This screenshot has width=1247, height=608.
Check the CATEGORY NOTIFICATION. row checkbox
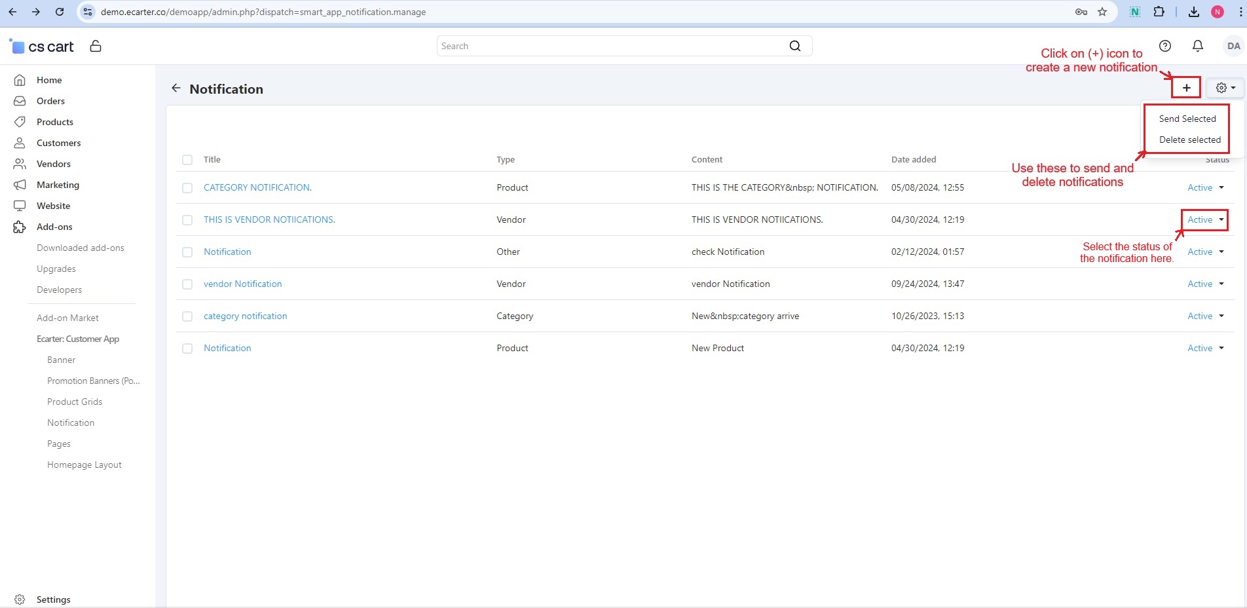pos(187,188)
